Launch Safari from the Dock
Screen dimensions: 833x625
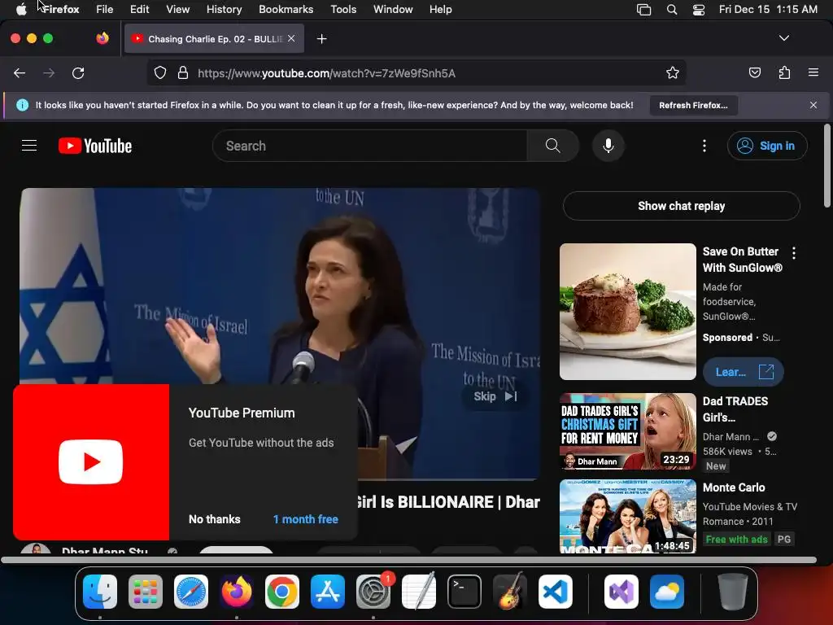click(190, 592)
